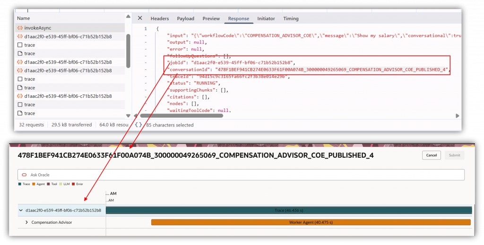Click the "output": null line

click(x=187, y=42)
